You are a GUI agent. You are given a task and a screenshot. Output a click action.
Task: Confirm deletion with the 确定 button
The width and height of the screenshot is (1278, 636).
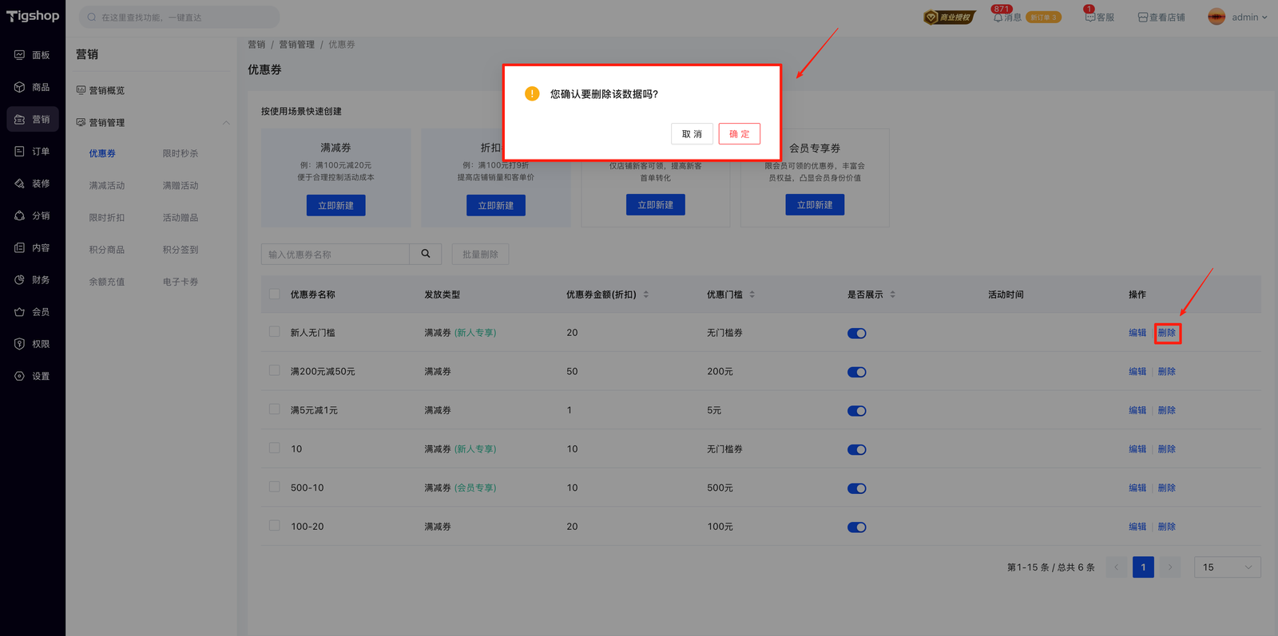(x=739, y=134)
